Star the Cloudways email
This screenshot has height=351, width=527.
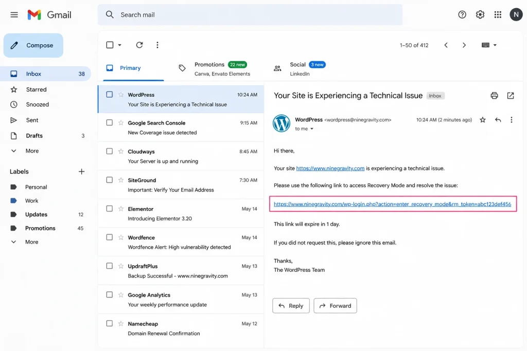(121, 151)
